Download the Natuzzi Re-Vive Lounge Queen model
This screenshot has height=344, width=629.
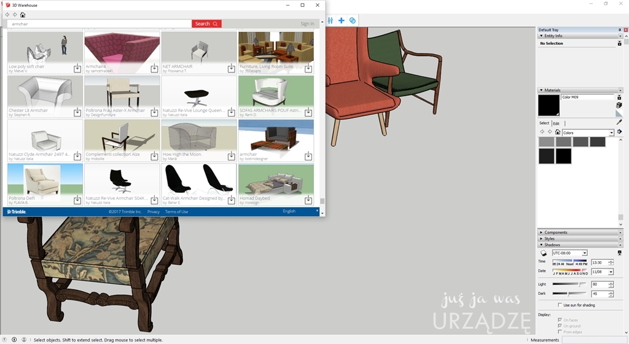[x=232, y=112]
